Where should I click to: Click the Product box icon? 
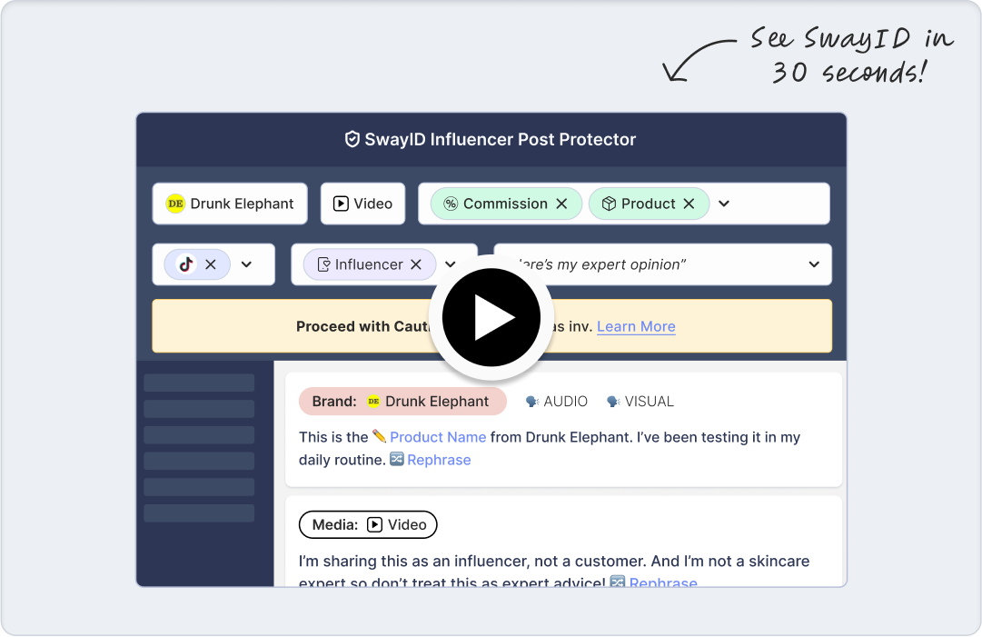(x=609, y=204)
